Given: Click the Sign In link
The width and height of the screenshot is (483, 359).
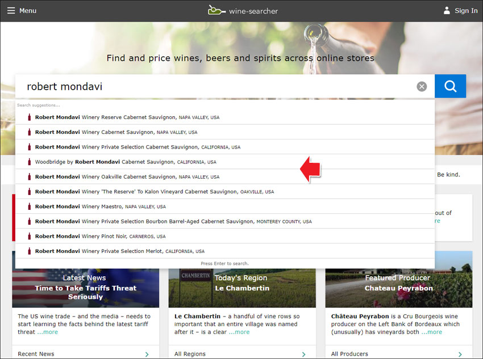Looking at the screenshot, I should pyautogui.click(x=466, y=11).
